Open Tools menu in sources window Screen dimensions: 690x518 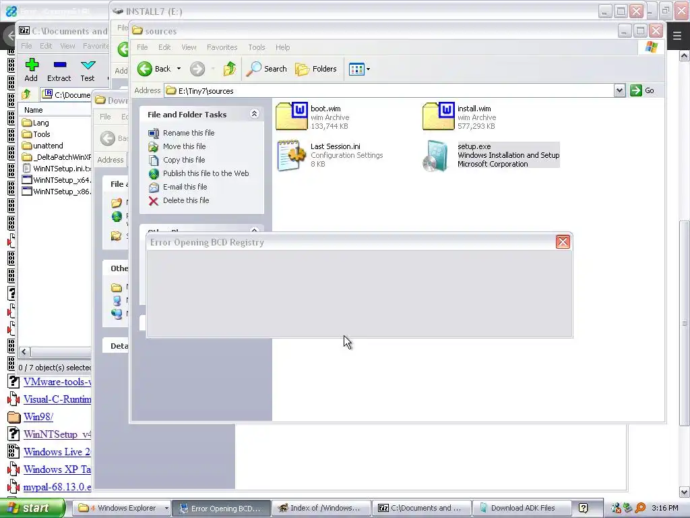pos(257,47)
